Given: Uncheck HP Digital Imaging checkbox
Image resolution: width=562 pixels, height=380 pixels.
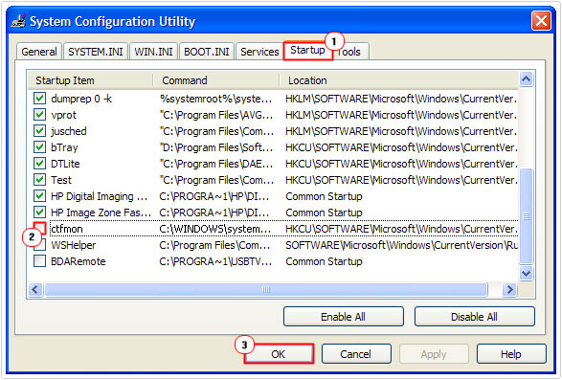Looking at the screenshot, I should click(39, 196).
